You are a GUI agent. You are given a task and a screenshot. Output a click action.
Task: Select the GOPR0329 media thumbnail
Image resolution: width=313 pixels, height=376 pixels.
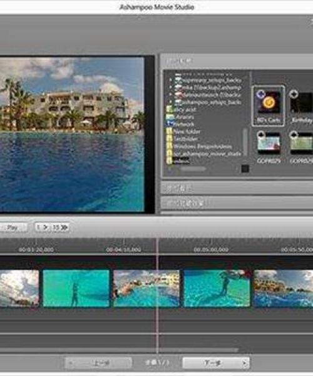pos(268,147)
